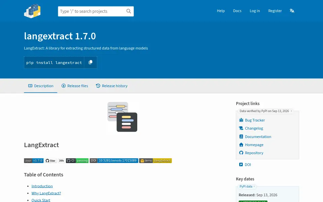
Task: Switch to the Release history tab
Action: tap(112, 86)
